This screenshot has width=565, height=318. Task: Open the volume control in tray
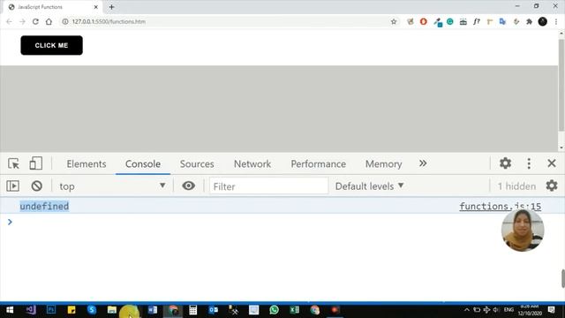(496, 310)
